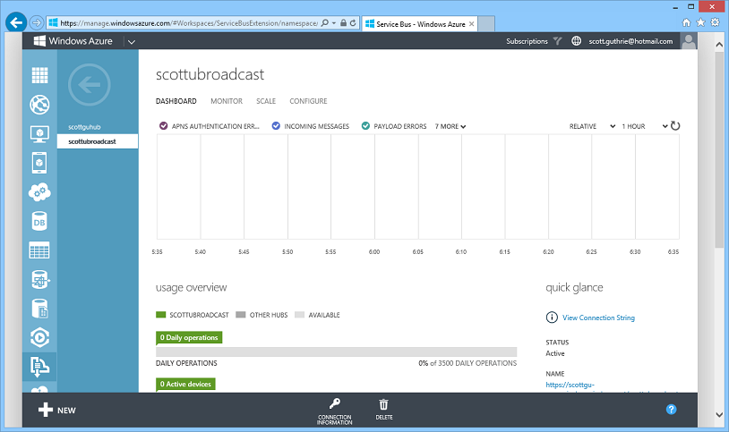
Task: Switch to the SCALE tab
Action: [x=266, y=101]
